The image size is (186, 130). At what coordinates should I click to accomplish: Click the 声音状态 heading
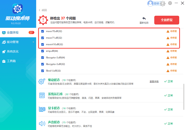pos(54,122)
